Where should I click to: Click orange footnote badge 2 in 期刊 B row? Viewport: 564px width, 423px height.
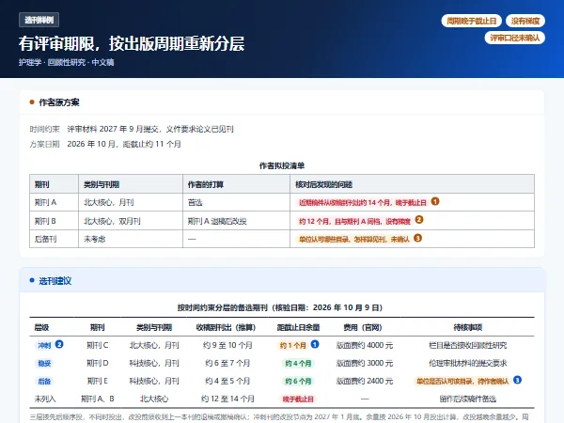pyautogui.click(x=418, y=219)
